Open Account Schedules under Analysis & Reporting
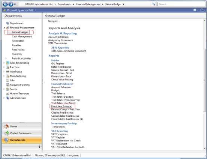The height and width of the screenshot is (159, 207). [58, 37]
